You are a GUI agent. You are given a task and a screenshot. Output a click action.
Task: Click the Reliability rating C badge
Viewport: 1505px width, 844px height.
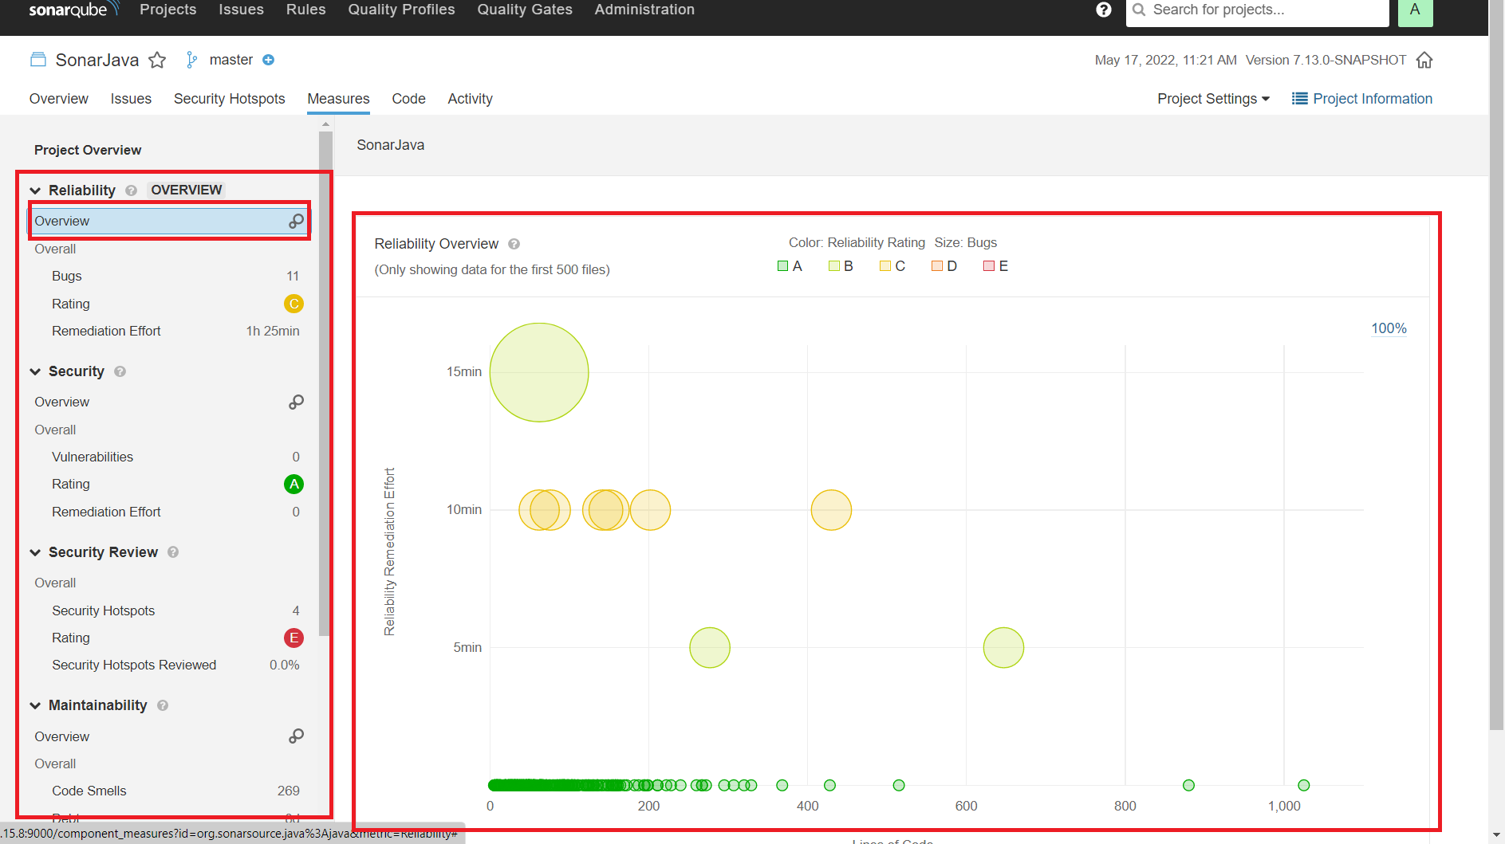coord(294,304)
